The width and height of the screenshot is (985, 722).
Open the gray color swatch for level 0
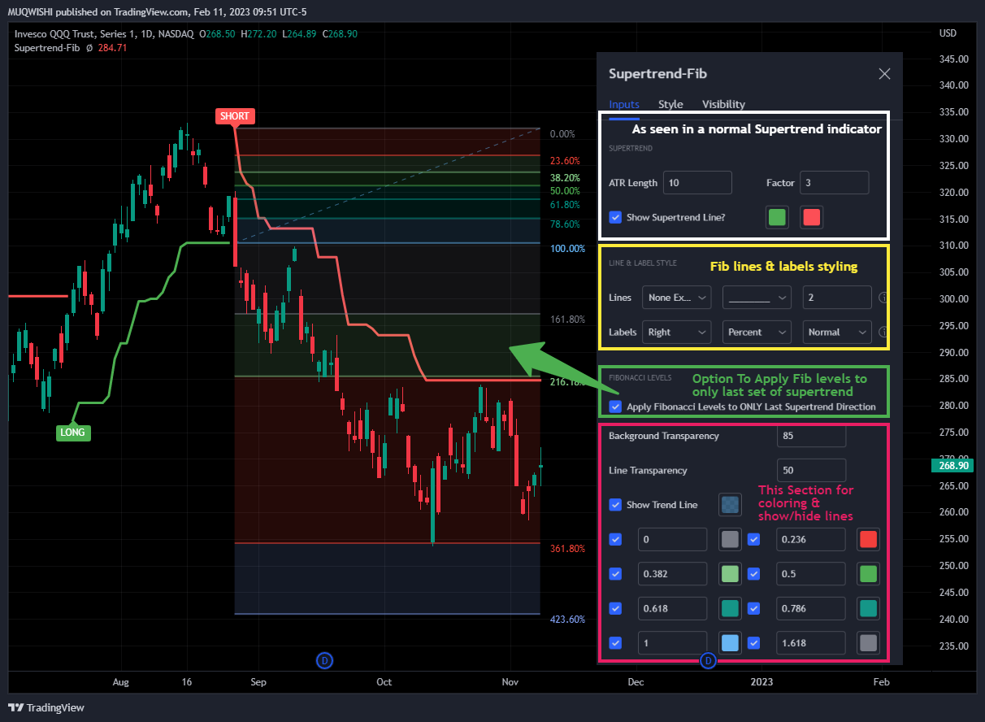(x=730, y=539)
